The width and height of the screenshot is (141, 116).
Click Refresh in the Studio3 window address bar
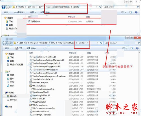(x=101, y=43)
